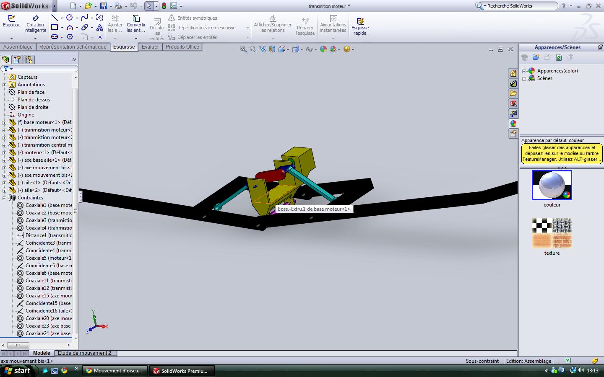Expand the Scènes tree node
Image resolution: width=604 pixels, height=377 pixels.
(524, 78)
